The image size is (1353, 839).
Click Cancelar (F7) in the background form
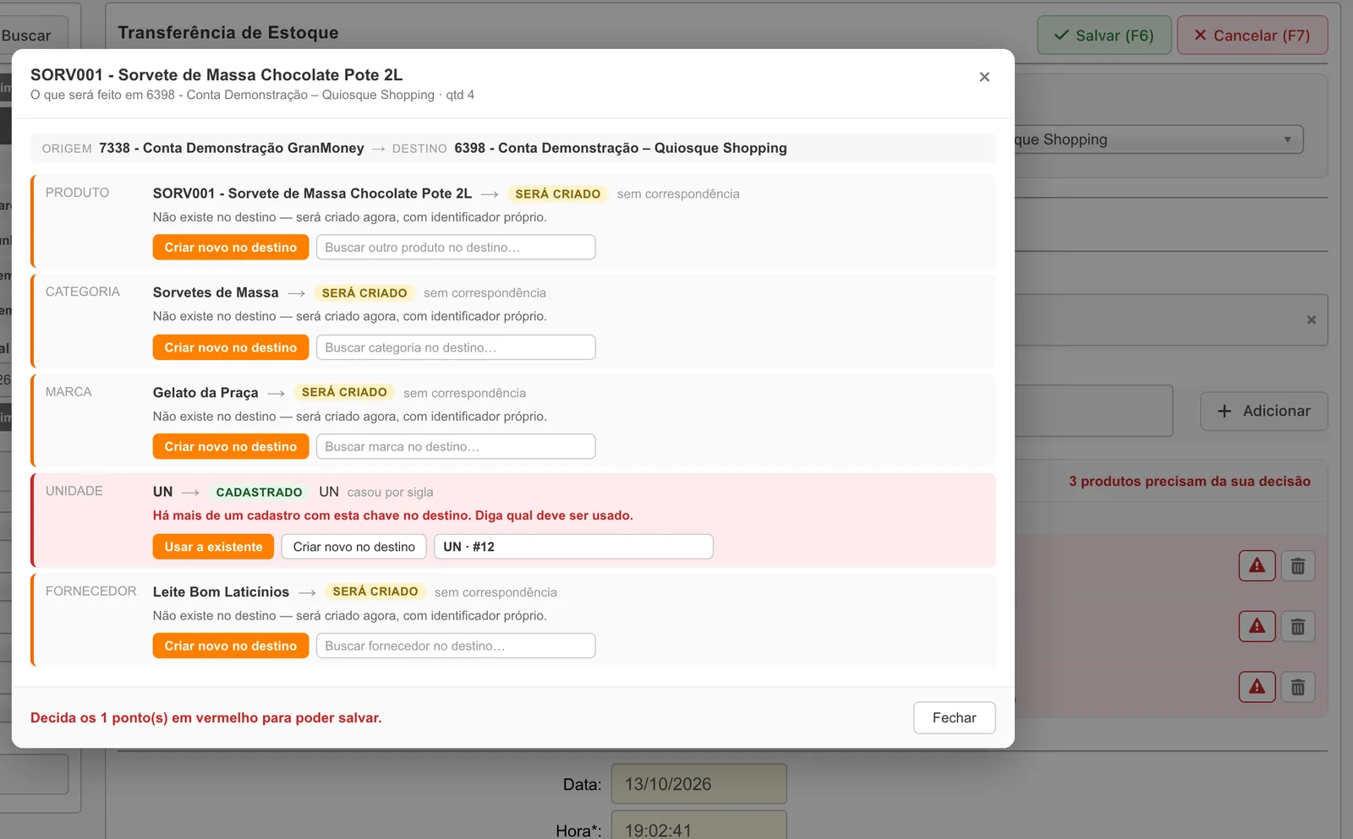tap(1252, 35)
